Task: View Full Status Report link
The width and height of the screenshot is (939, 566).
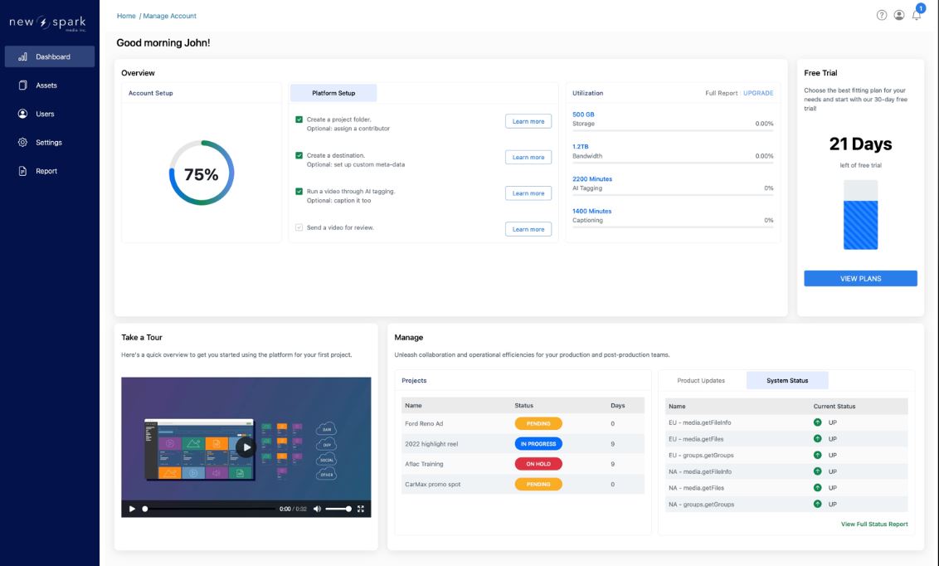Action: (x=874, y=524)
